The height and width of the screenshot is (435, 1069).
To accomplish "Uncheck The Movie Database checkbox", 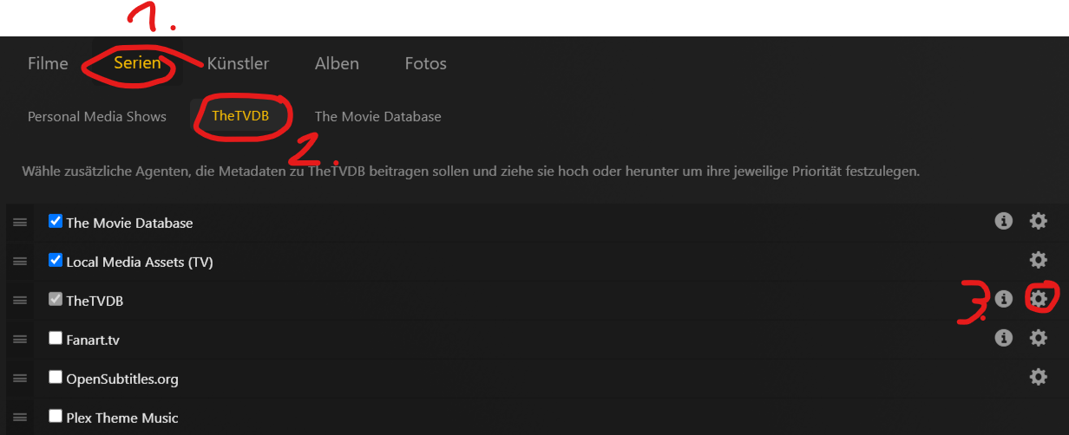I will (56, 221).
